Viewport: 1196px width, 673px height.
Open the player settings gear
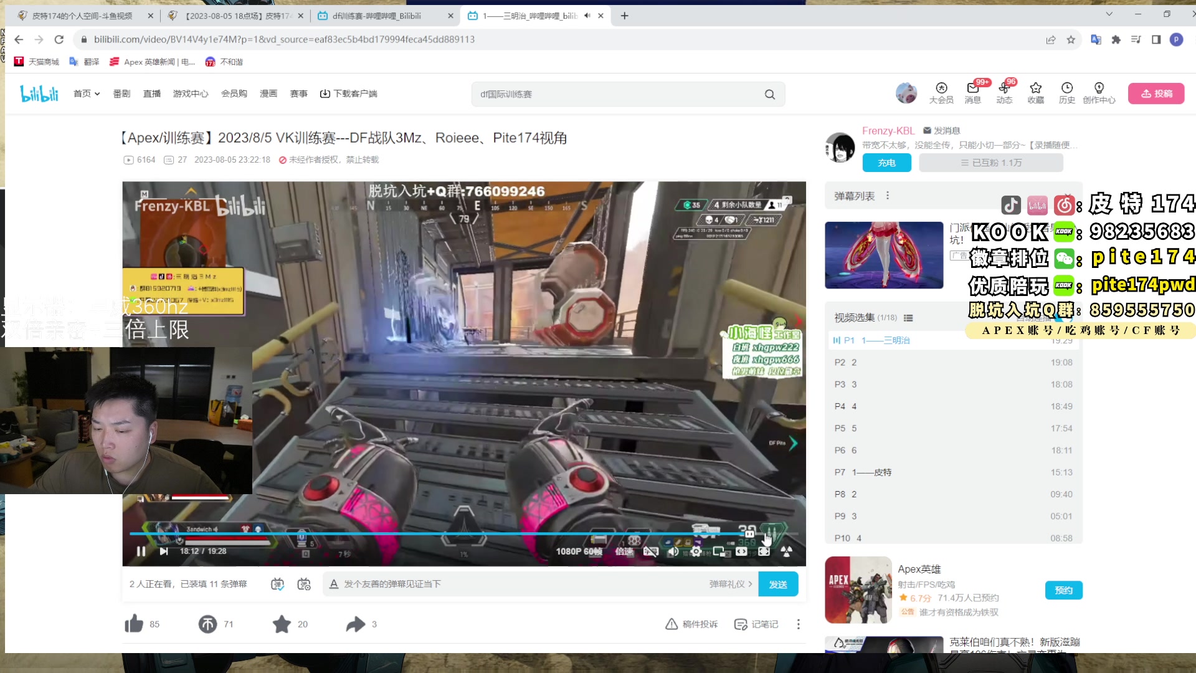[696, 551]
